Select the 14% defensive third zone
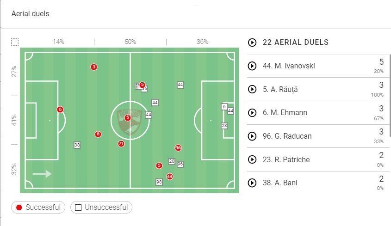This screenshot has height=226, width=391. click(x=58, y=42)
